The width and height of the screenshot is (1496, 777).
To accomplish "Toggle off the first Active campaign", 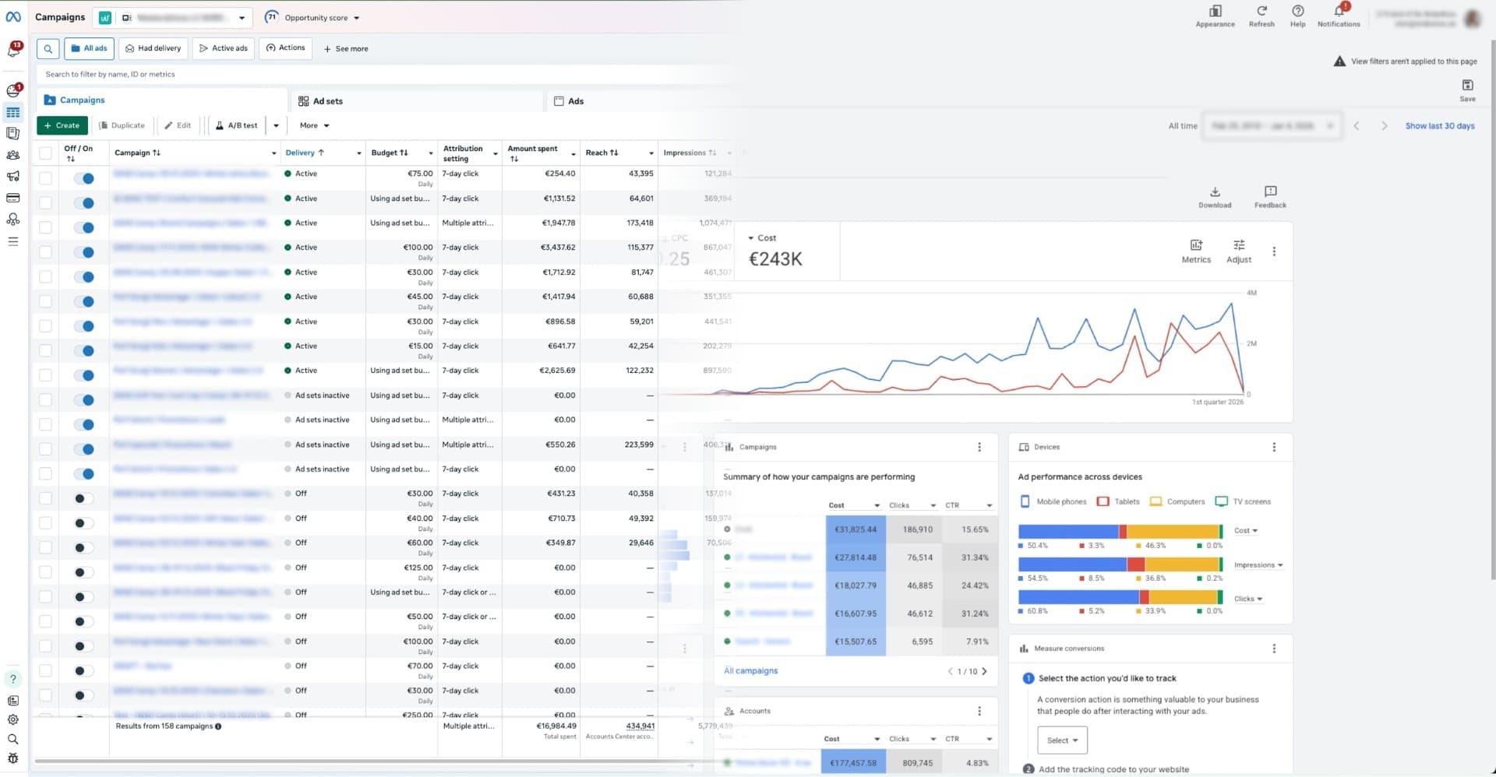I will (86, 178).
